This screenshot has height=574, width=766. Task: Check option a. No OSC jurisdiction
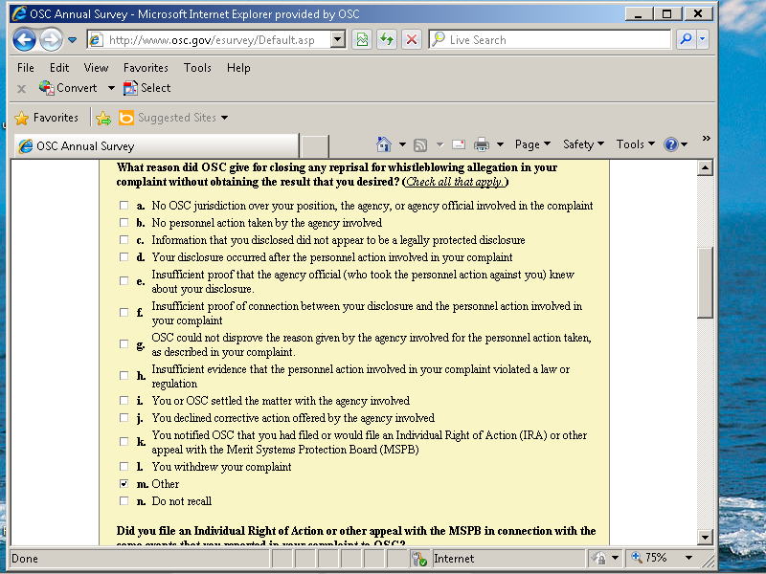(124, 206)
